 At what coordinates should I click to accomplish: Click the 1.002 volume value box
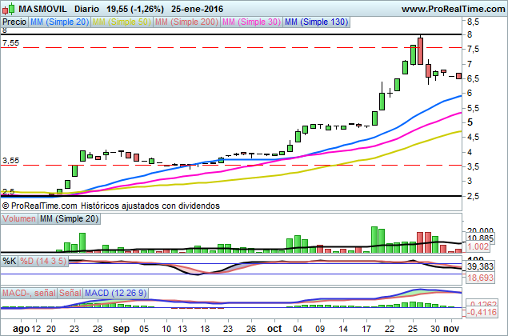click(478, 246)
